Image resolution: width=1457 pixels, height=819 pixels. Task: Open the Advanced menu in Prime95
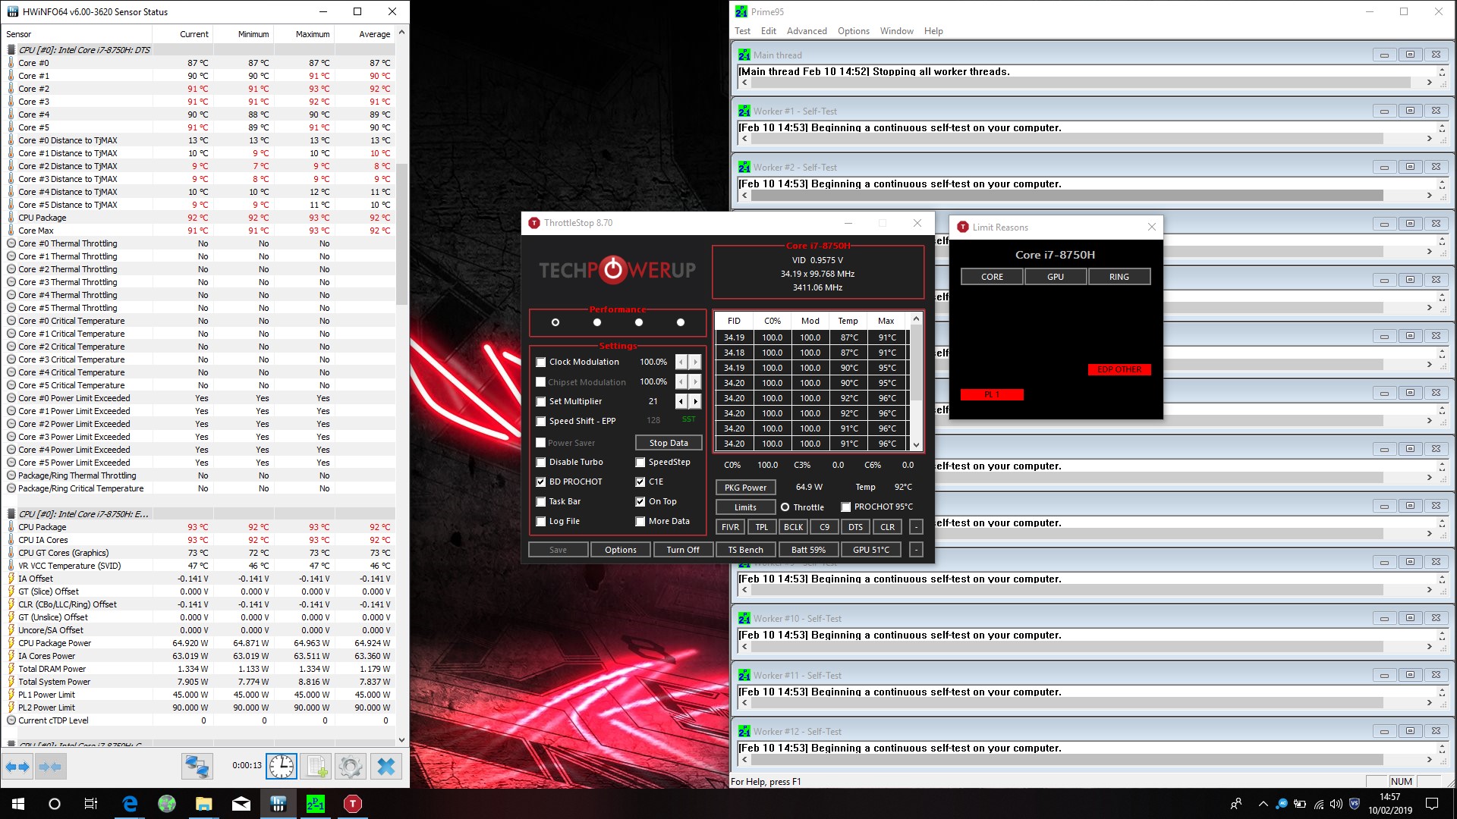[806, 31]
